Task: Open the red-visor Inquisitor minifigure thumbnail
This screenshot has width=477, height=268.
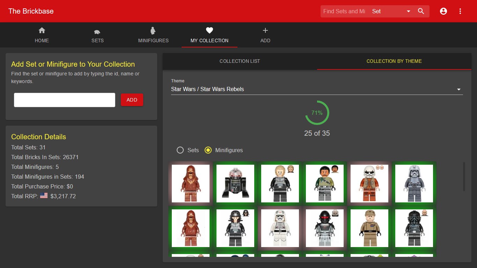Action: click(325, 228)
